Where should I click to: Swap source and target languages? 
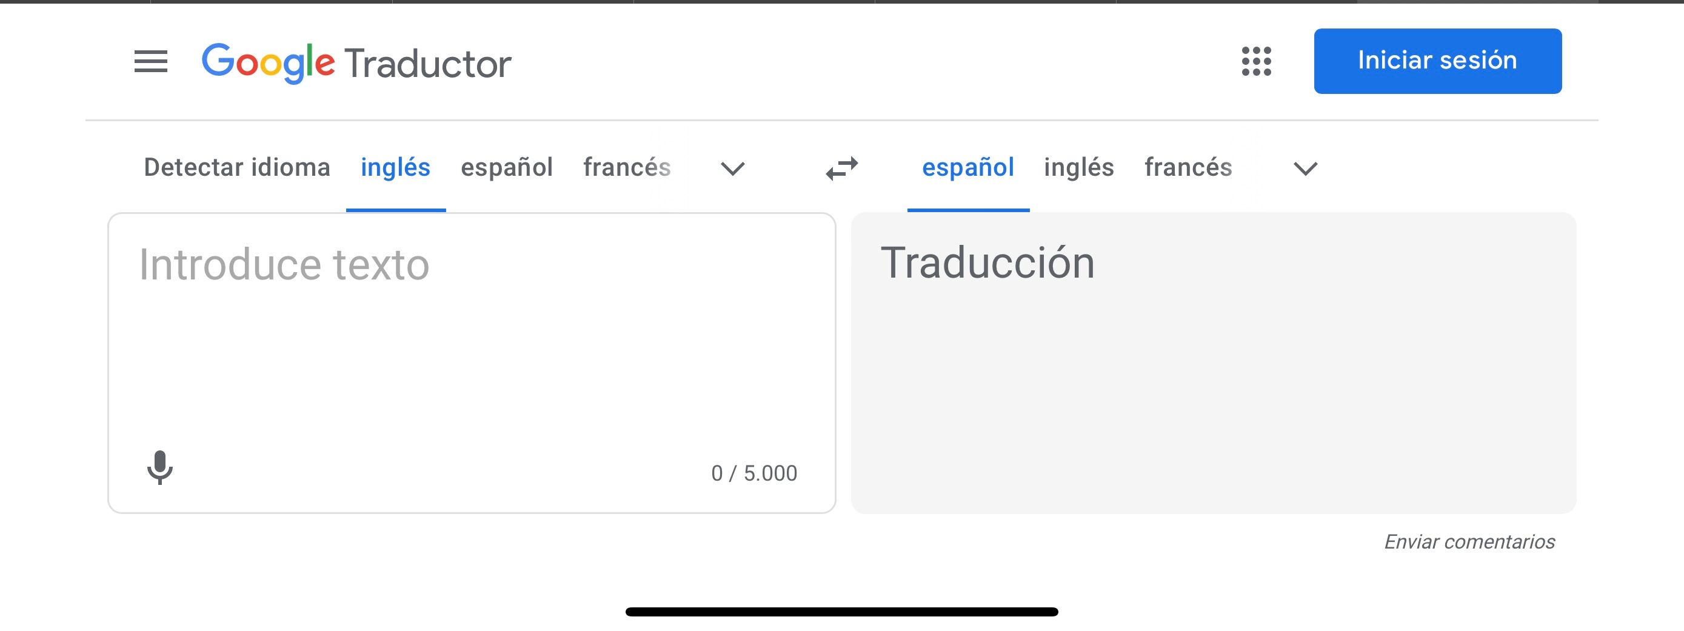[841, 168]
